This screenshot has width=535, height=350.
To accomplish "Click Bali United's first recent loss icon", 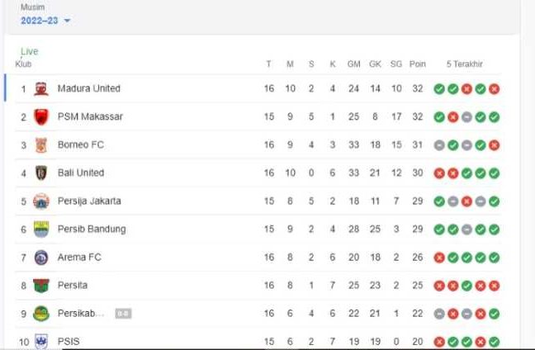I will [439, 173].
